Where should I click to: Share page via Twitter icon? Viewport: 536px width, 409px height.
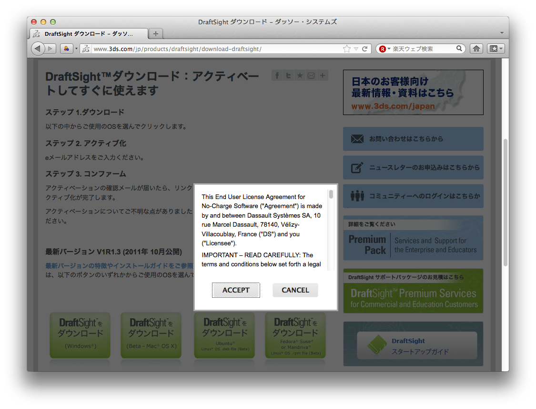click(289, 75)
